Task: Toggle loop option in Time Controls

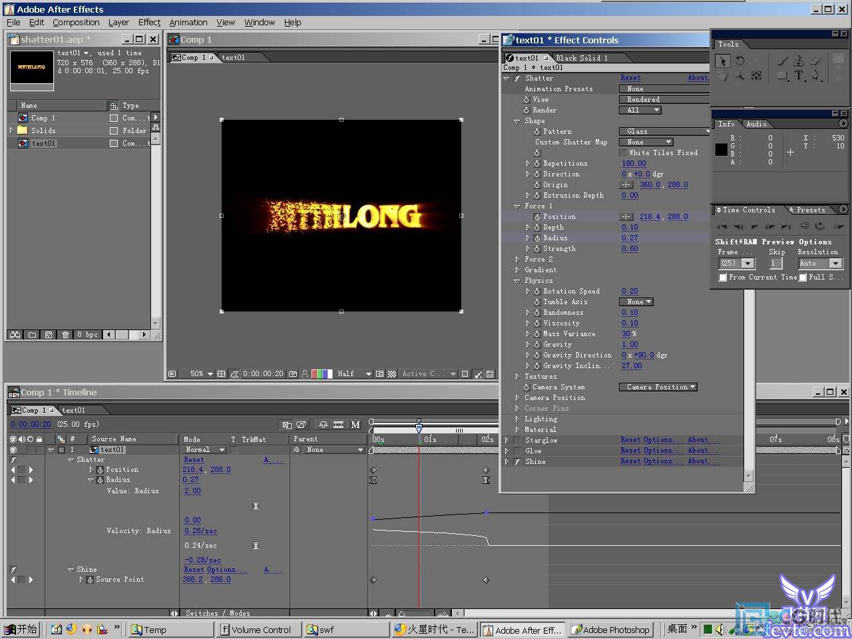Action: coord(820,226)
